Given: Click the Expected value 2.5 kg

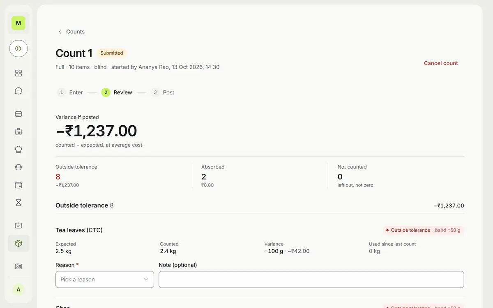Looking at the screenshot, I should 64,251.
